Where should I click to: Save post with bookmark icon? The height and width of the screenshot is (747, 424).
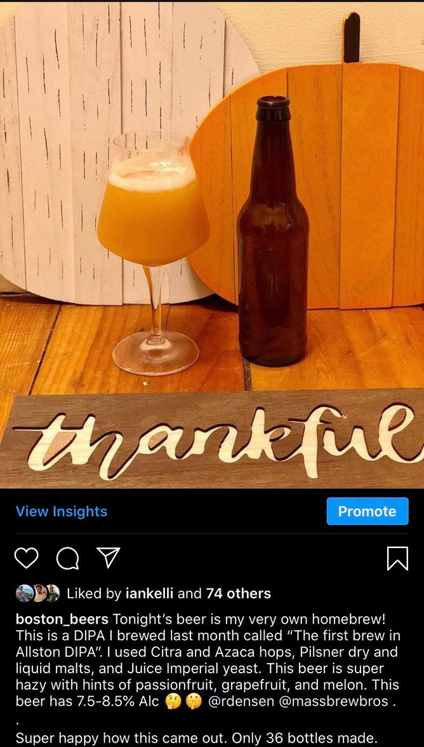(x=397, y=558)
